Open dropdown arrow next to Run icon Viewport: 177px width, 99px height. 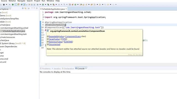pyautogui.click(x=45, y=4)
